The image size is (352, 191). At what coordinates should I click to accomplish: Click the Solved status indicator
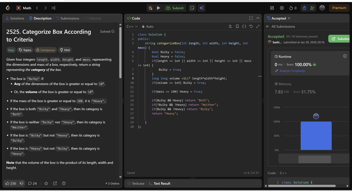click(107, 32)
